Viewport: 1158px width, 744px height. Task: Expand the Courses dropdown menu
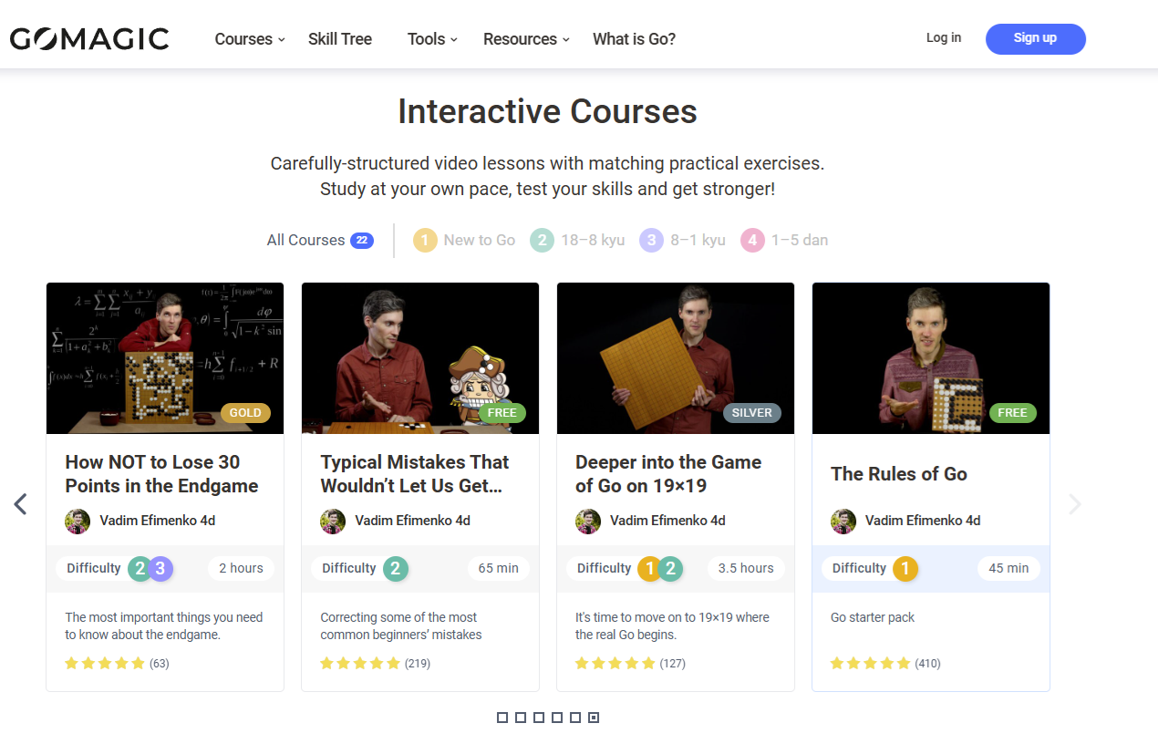click(250, 39)
